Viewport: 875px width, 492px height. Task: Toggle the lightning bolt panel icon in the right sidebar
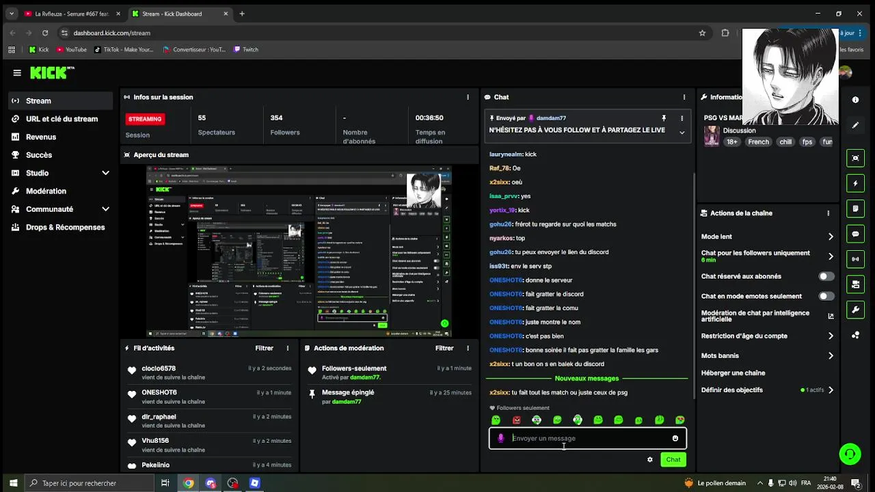[855, 184]
